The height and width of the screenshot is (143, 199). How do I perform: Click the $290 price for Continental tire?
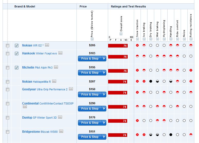(92, 103)
